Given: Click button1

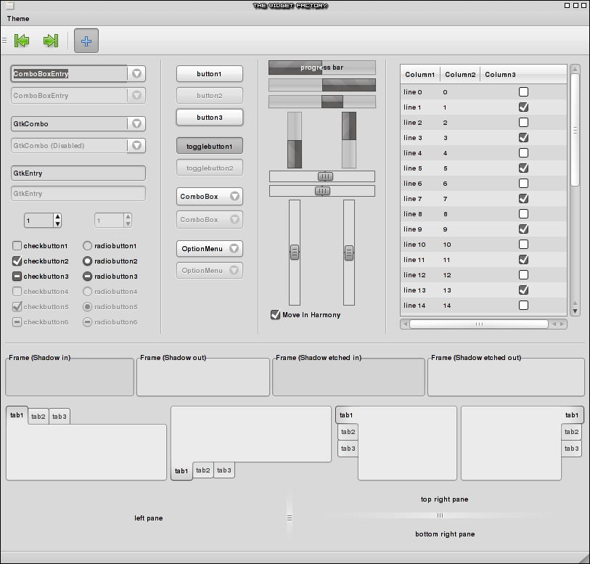Looking at the screenshot, I should (210, 74).
